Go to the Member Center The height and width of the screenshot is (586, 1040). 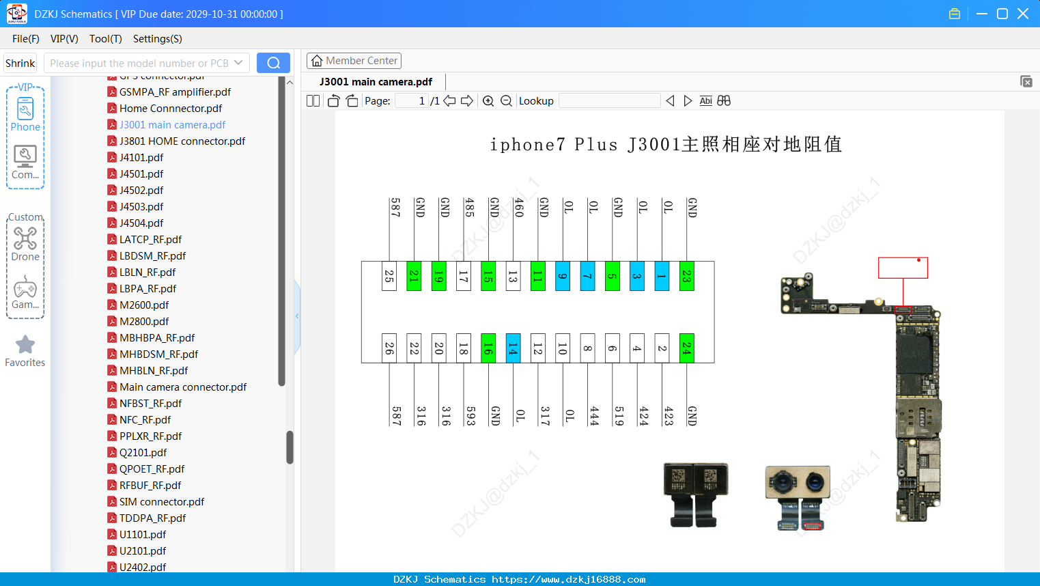[x=354, y=61]
